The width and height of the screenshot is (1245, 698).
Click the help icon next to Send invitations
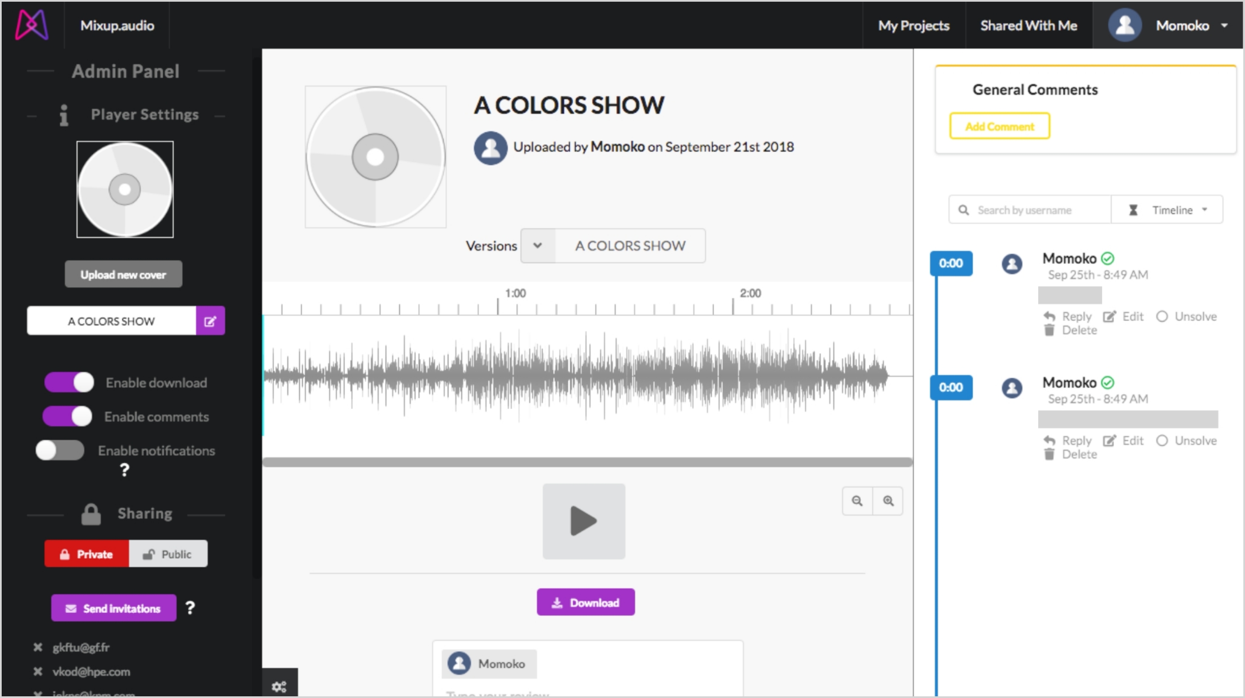click(x=190, y=608)
